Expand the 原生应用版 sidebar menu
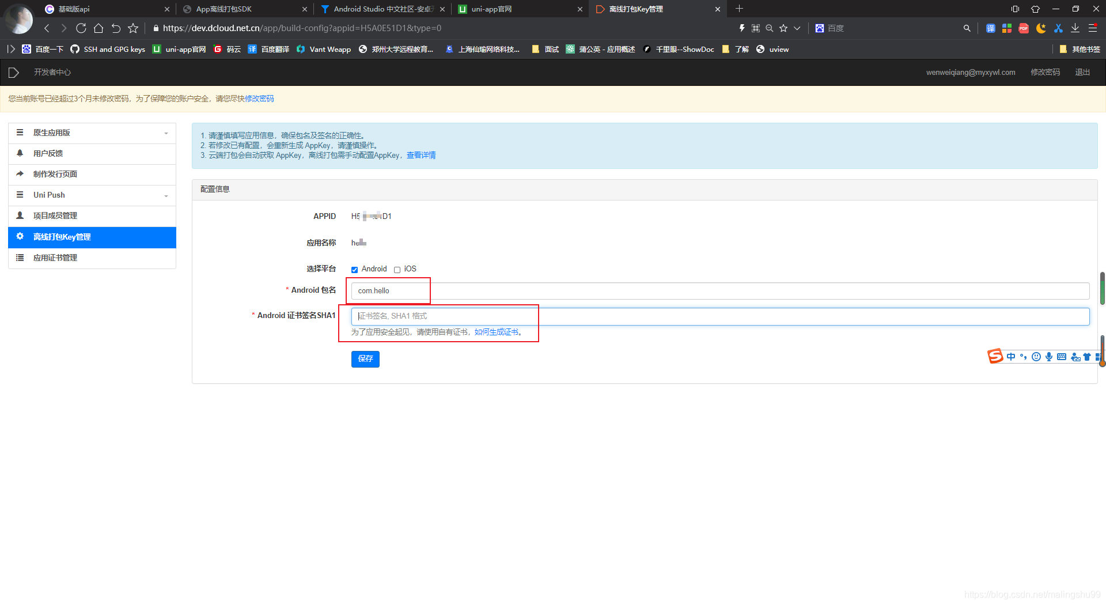The width and height of the screenshot is (1106, 605). tap(92, 133)
